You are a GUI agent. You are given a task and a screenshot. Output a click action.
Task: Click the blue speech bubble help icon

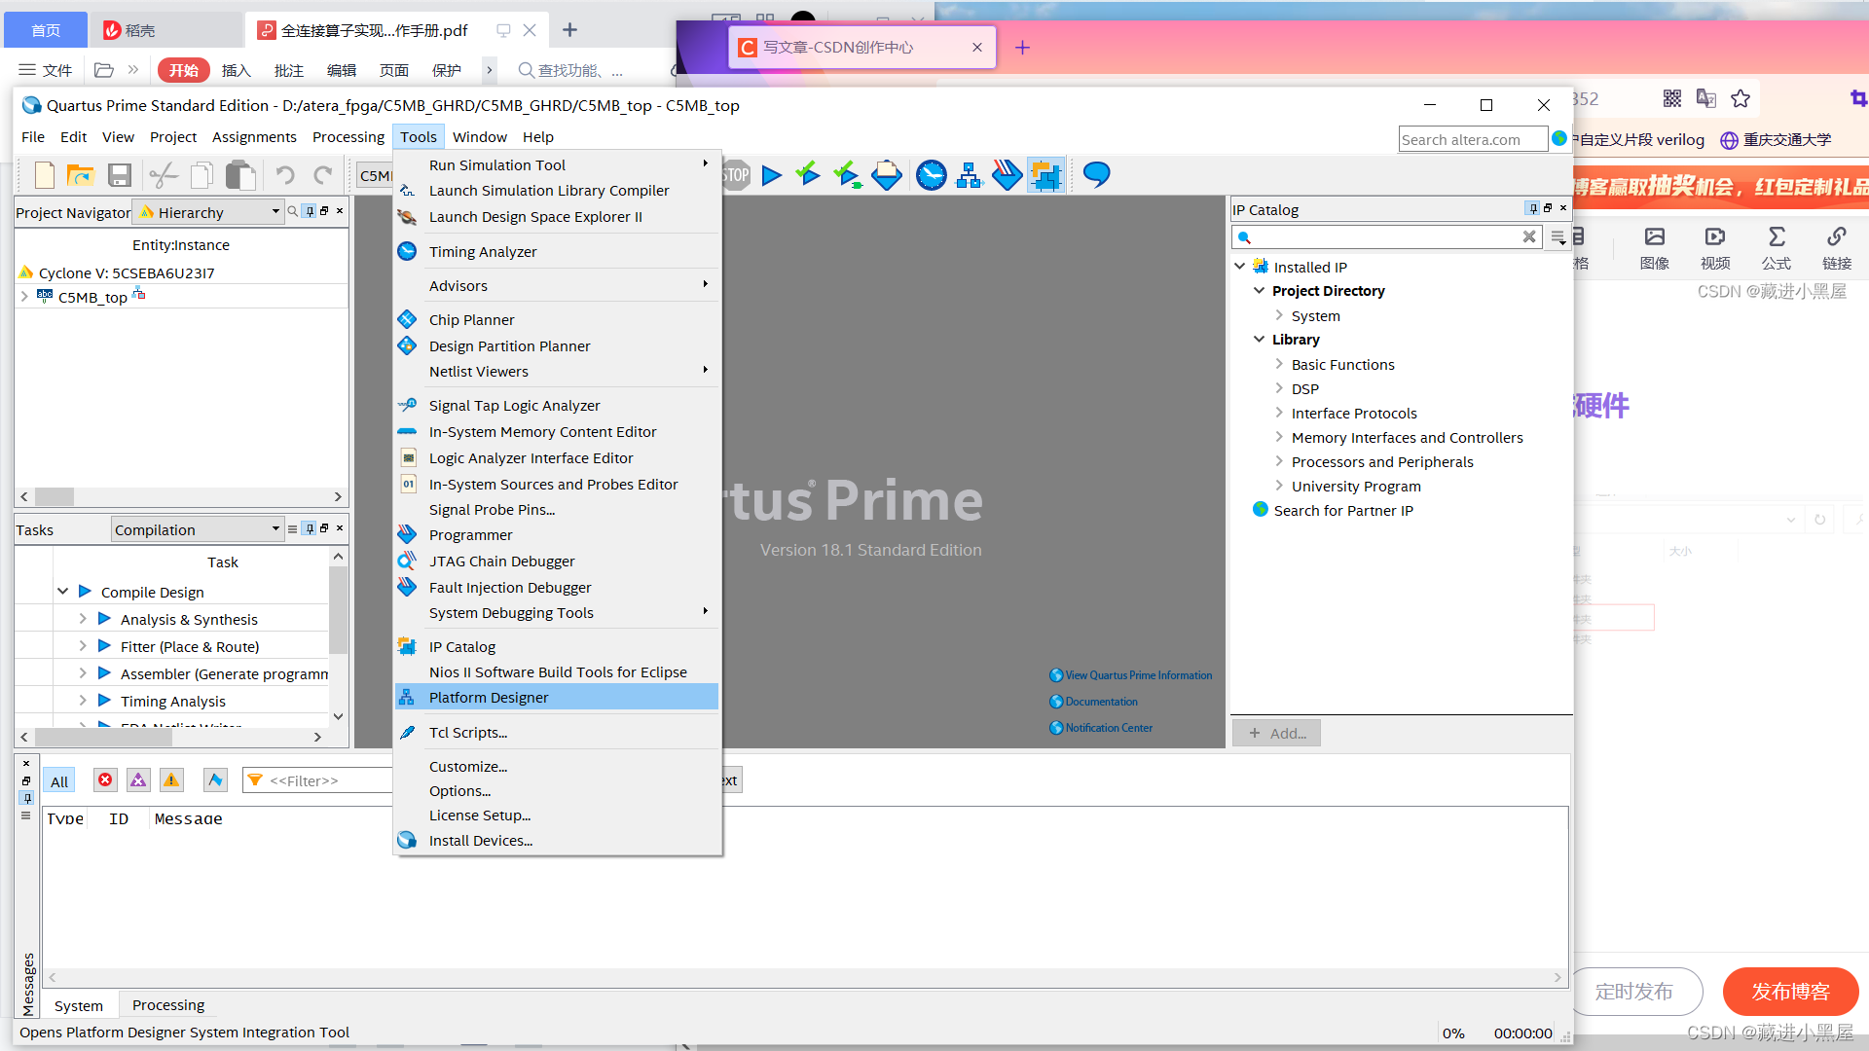click(1097, 175)
